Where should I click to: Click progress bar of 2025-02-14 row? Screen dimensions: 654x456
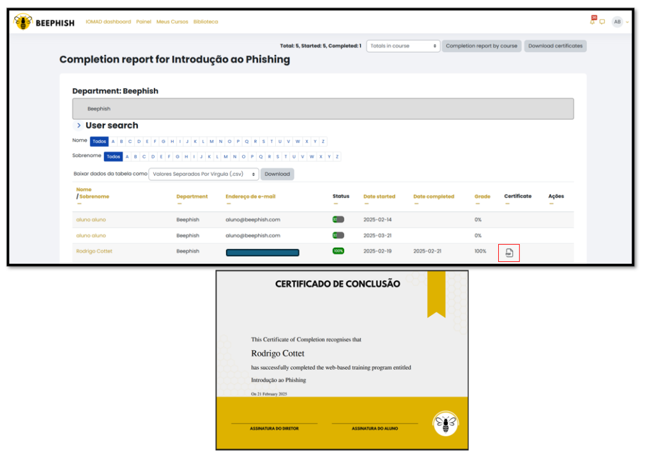pos(338,220)
